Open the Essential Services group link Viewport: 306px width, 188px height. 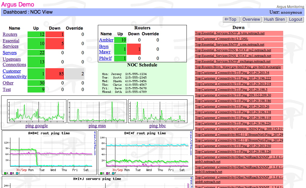click(11, 44)
